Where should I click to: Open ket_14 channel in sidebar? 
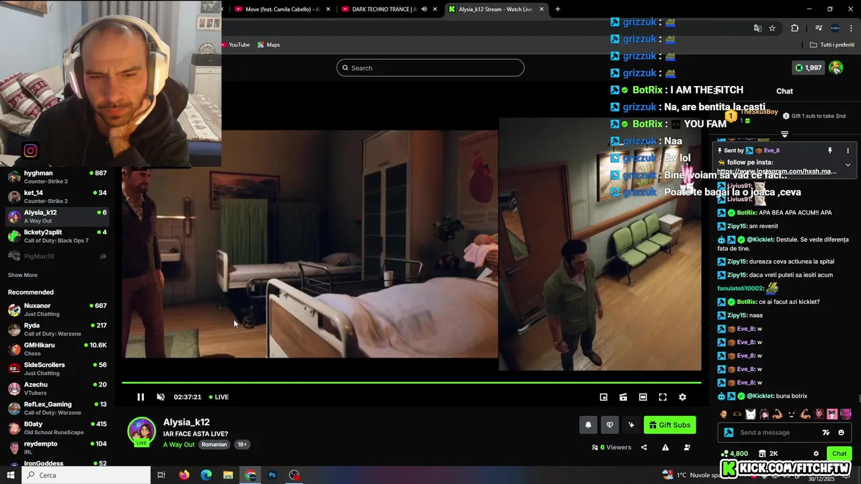(x=57, y=196)
